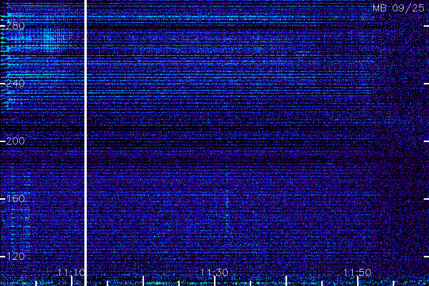Click the 160 frequency axis label

[x=15, y=199]
